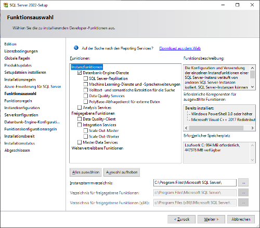Click the Auswahl aufheben button
Viewport: 260px width, 228px height.
[122, 172]
